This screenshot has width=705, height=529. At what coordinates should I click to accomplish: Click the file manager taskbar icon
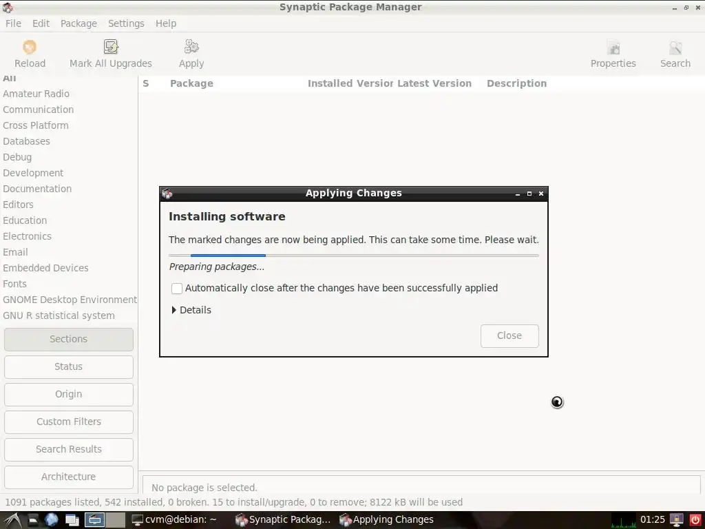click(x=33, y=520)
